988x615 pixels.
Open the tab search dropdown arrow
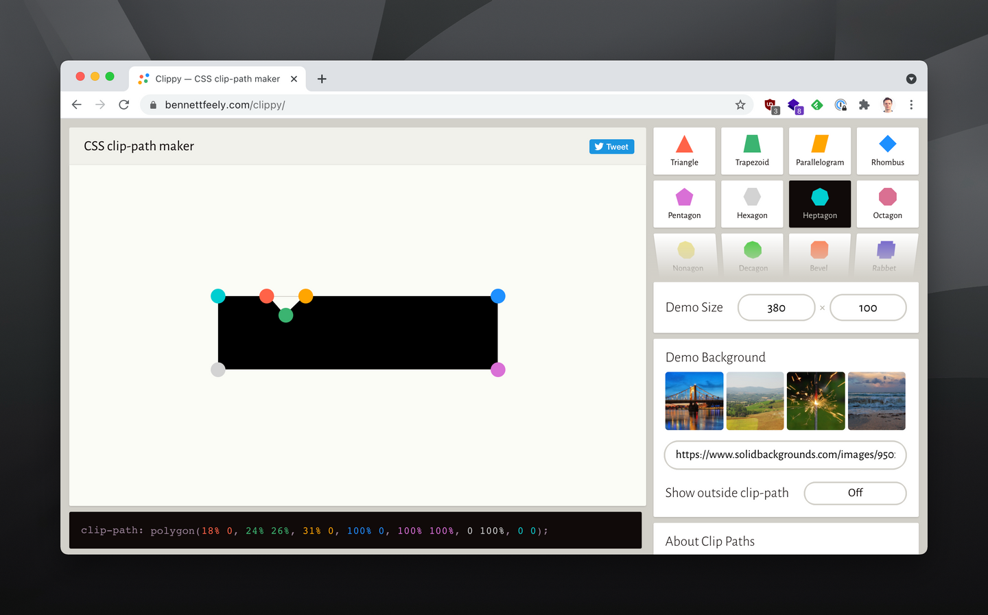(x=911, y=79)
